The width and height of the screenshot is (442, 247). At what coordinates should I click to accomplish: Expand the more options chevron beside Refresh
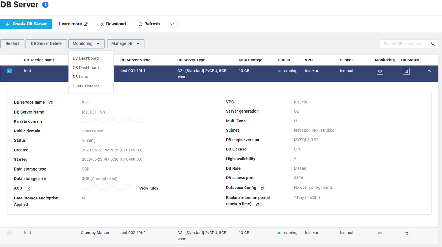click(x=172, y=24)
